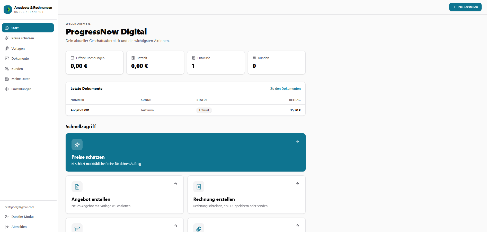Image resolution: width=487 pixels, height=232 pixels.
Task: Click the document icon on Angebot erstellen card
Action: (x=77, y=187)
